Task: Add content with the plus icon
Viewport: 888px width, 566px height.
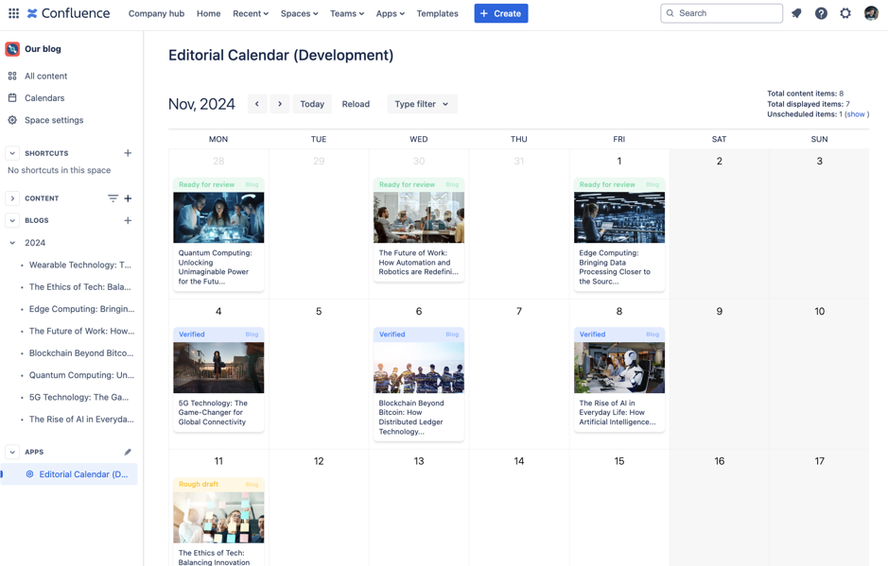Action: coord(128,198)
